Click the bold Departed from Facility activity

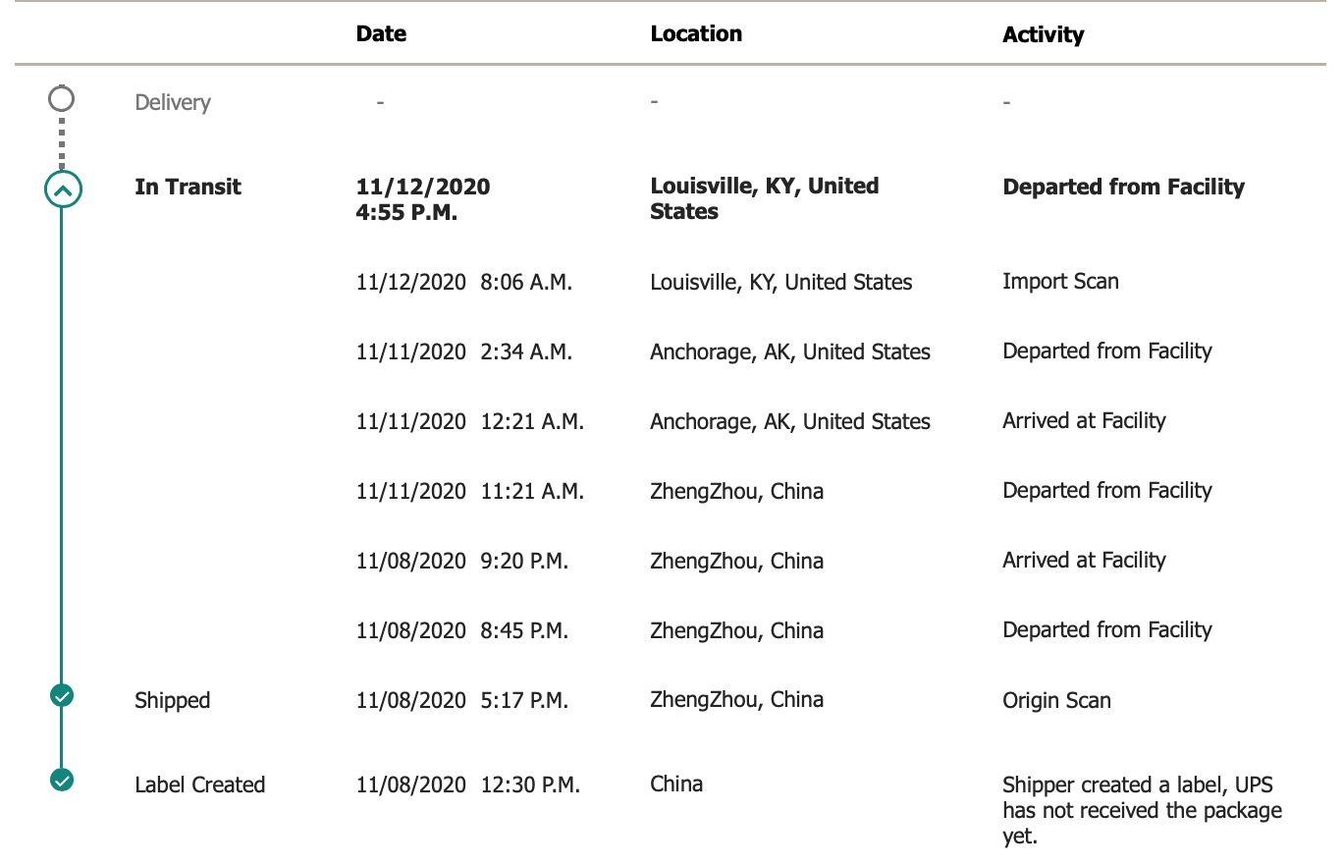pyautogui.click(x=1123, y=187)
